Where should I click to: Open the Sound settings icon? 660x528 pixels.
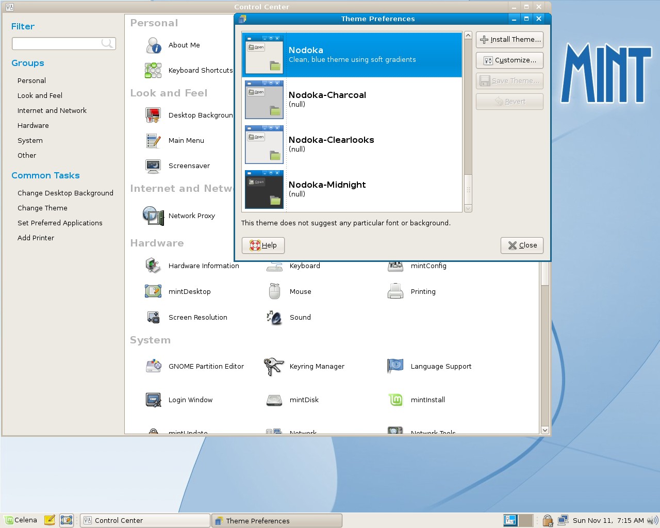coord(274,317)
